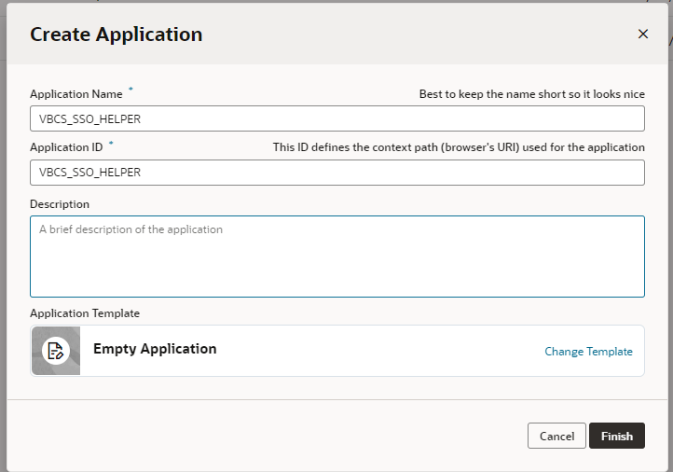
Task: Click the asterisk beside Application ID
Action: pyautogui.click(x=111, y=144)
